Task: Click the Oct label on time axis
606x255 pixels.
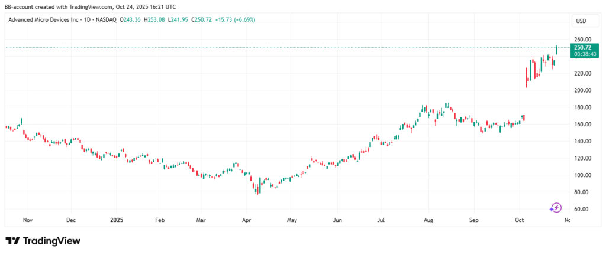Action: click(x=520, y=220)
